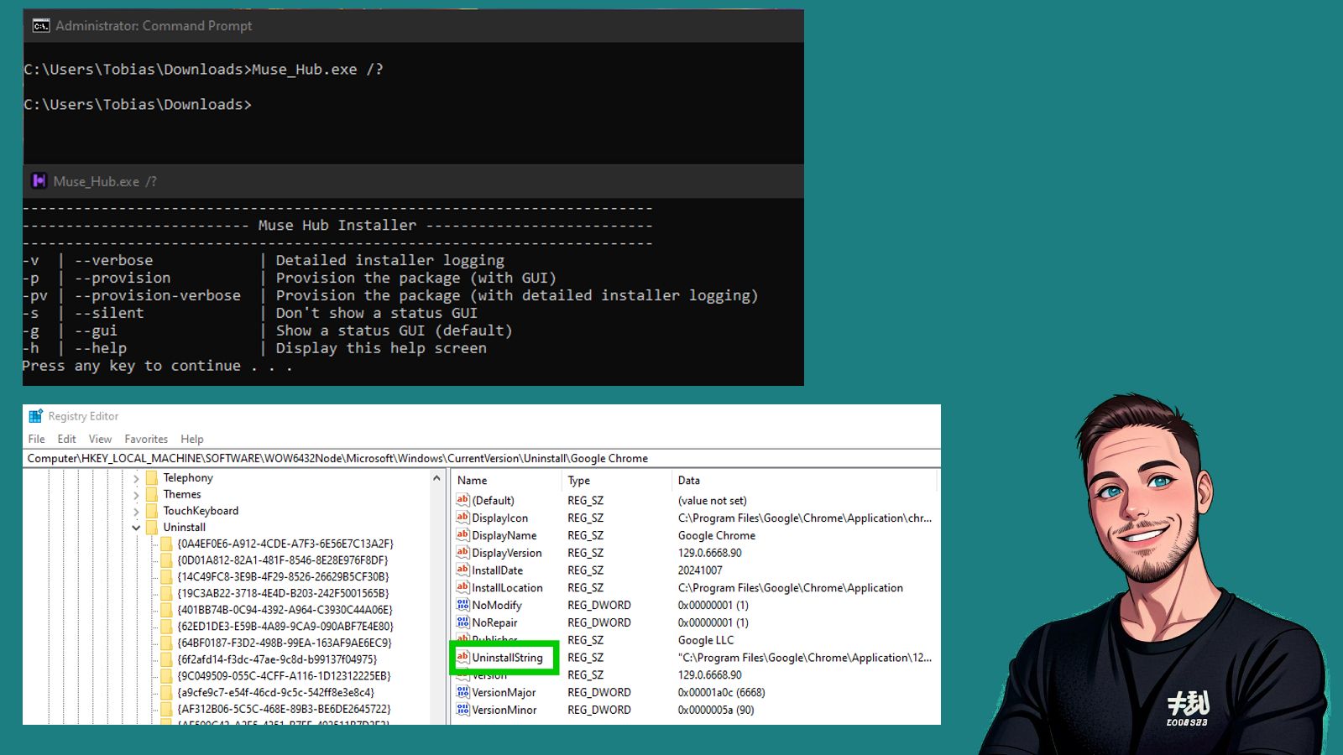Image resolution: width=1343 pixels, height=755 pixels.
Task: Expand the Themes registry key
Action: click(x=136, y=495)
